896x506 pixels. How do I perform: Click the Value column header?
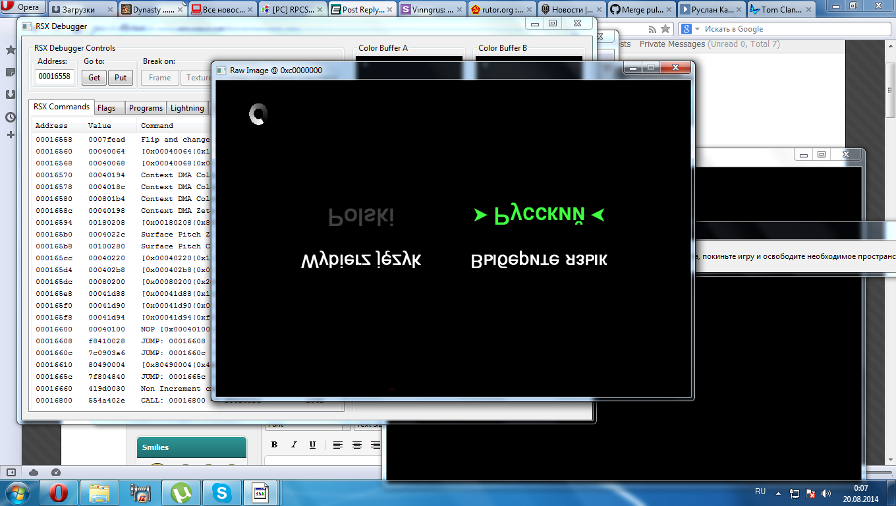110,125
